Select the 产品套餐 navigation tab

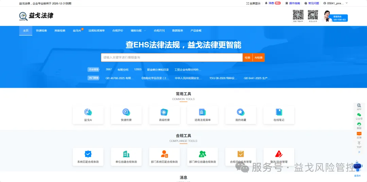[196, 31]
